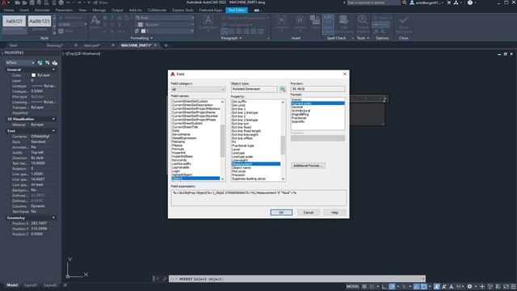Select the first AaBb123 text style thumbnail
517x291 pixels.
[15, 22]
